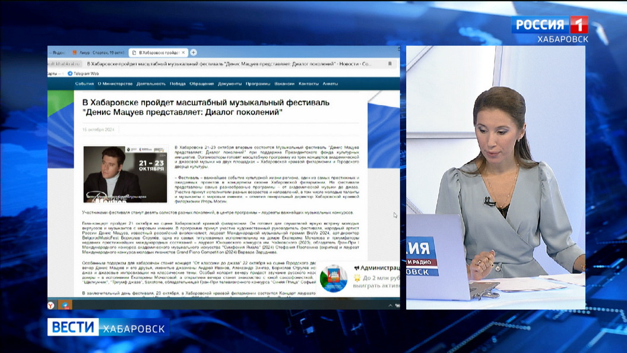The height and width of the screenshot is (353, 627).
Task: Open a new browser tab
Action: click(194, 52)
